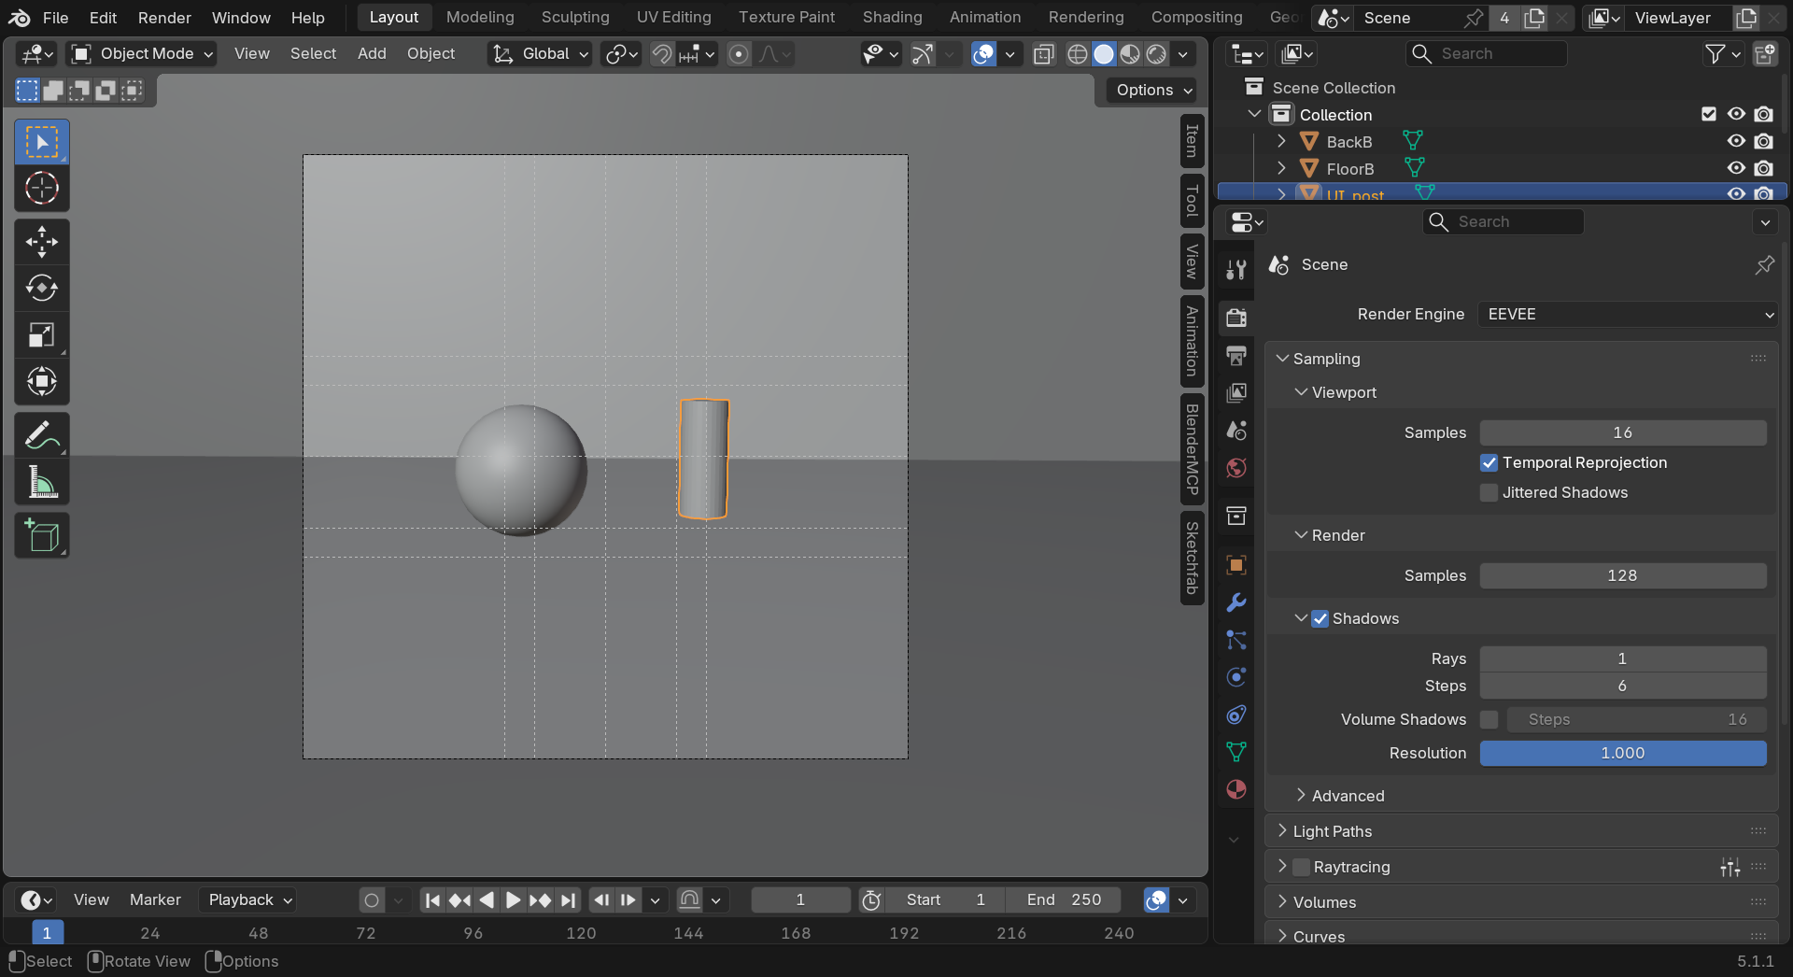Enable Jittered Shadows checkbox
The width and height of the screenshot is (1793, 977).
1489,492
